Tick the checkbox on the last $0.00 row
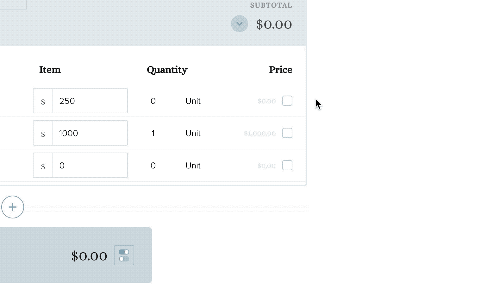The image size is (481, 302). [x=287, y=165]
